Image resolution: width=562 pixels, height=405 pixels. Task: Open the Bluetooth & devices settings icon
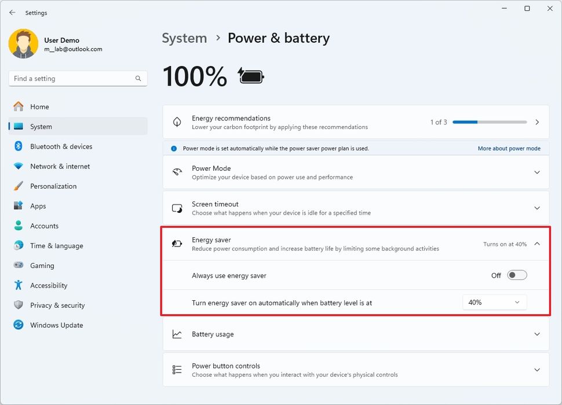tap(16, 146)
